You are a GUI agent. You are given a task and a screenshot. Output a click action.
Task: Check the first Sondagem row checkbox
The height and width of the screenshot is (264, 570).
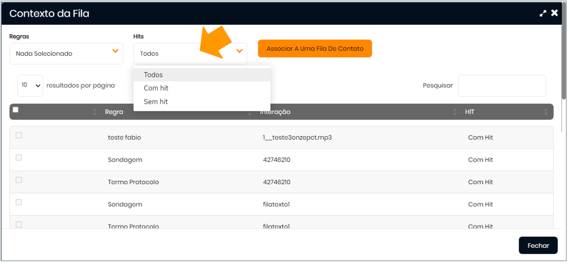click(x=19, y=158)
